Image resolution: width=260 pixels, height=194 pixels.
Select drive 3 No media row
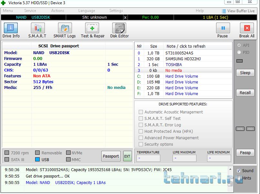184,70
